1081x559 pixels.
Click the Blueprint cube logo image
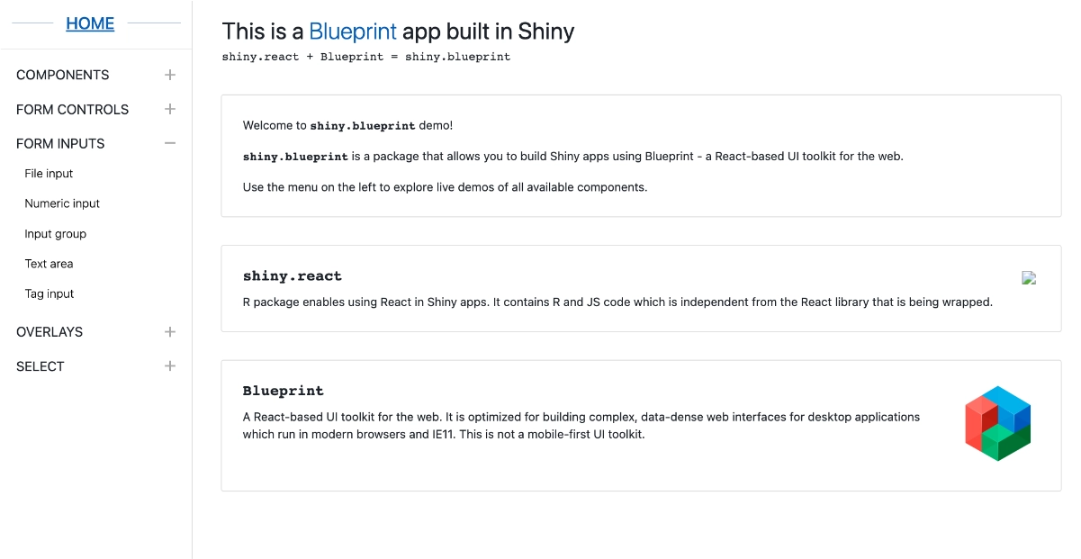pyautogui.click(x=996, y=425)
